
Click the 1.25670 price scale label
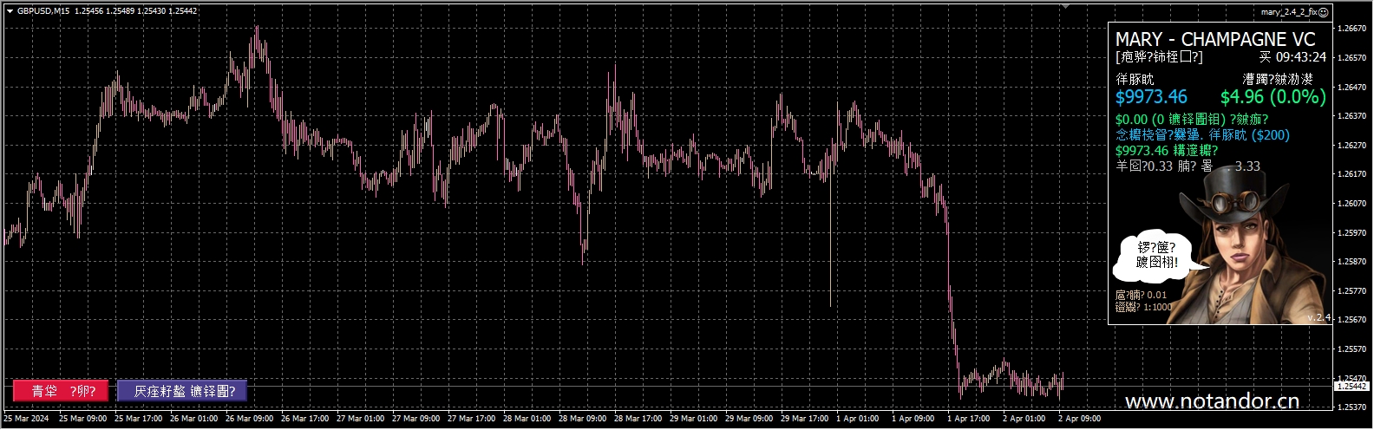pos(1353,320)
